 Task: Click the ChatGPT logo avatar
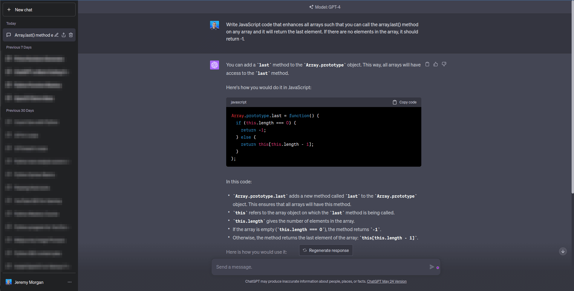click(215, 65)
